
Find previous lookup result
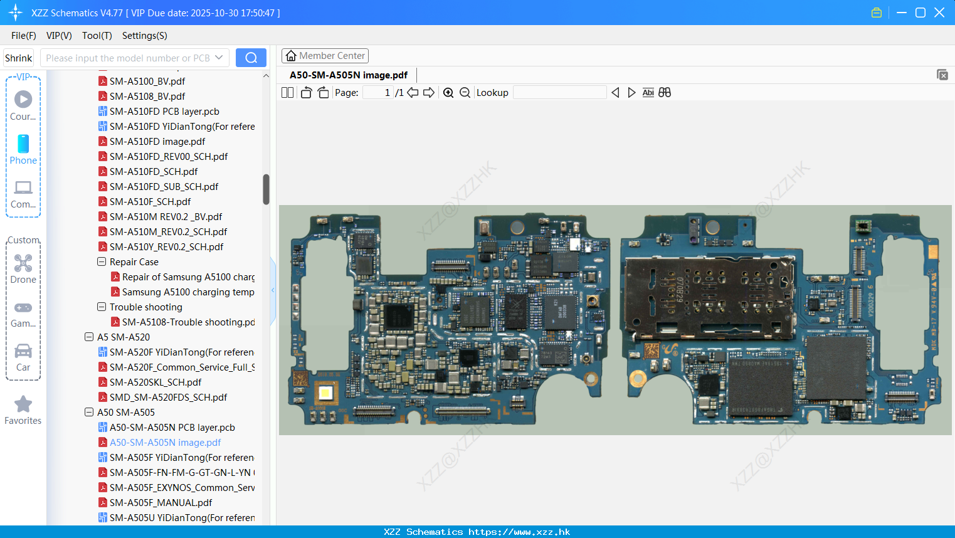pos(615,92)
